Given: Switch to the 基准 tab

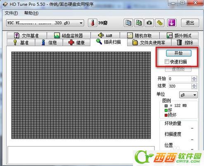Looking at the screenshot, I should point(21,43).
